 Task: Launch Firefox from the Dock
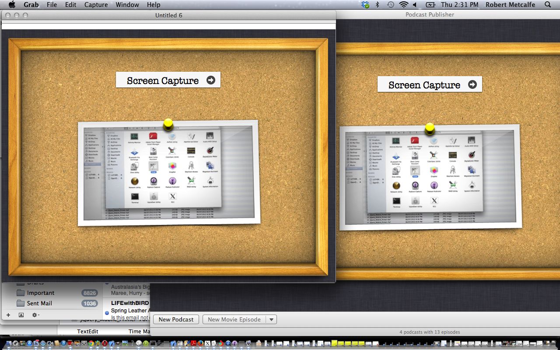[200, 343]
